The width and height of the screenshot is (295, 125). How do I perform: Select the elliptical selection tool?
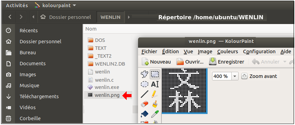coord(145,84)
